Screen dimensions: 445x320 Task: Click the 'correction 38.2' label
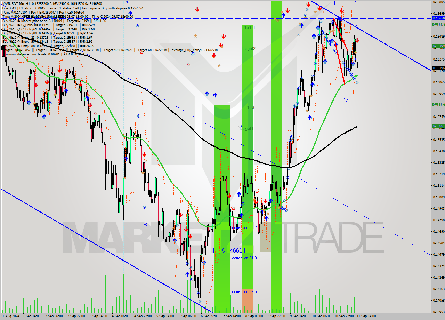point(245,227)
